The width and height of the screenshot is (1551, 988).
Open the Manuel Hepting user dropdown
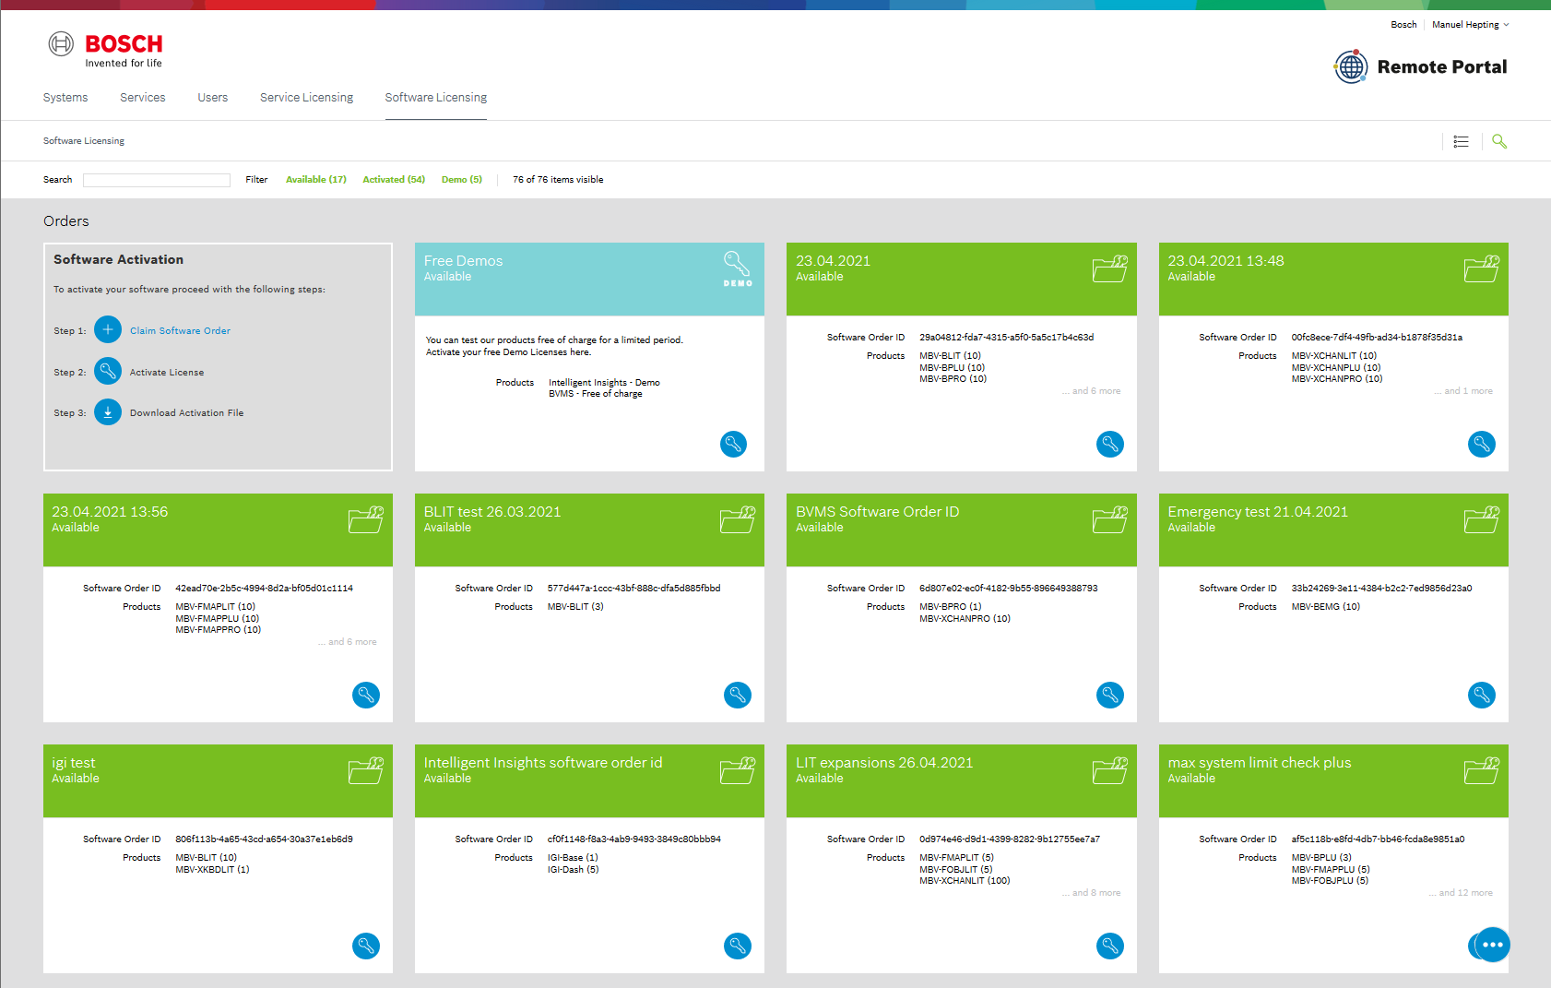tap(1470, 25)
